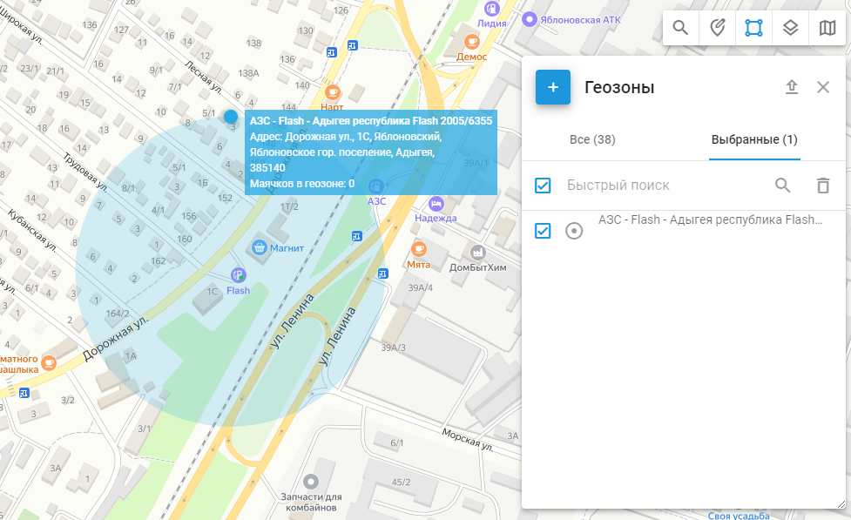Toggle the geozones tool in the toolbar

click(753, 27)
